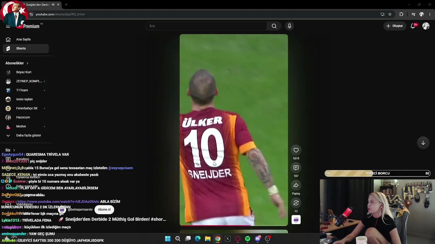This screenshot has height=244, width=435.
Task: Open File Explorer from taskbar
Action: tap(208, 239)
